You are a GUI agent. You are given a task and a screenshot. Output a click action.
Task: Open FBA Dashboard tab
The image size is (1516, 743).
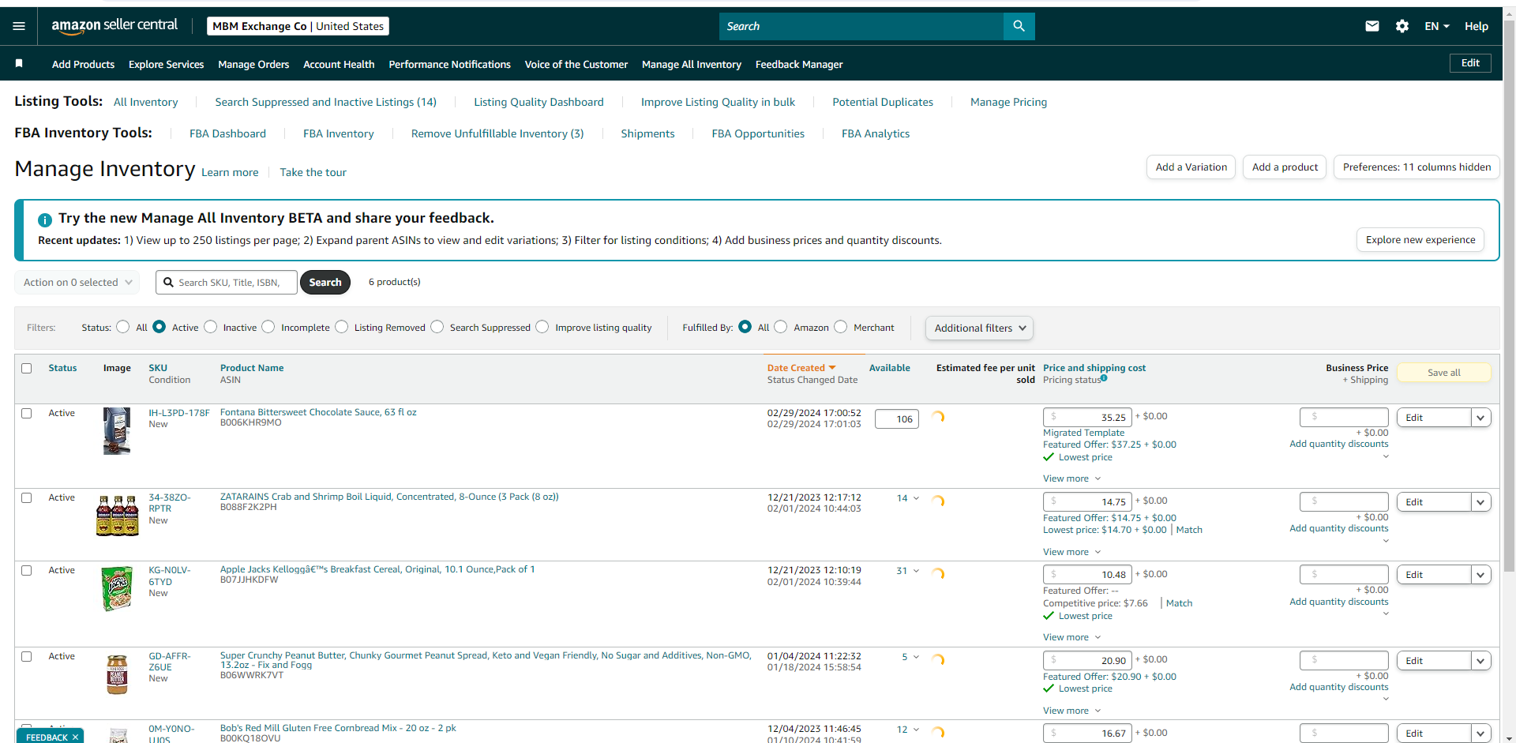tap(227, 133)
